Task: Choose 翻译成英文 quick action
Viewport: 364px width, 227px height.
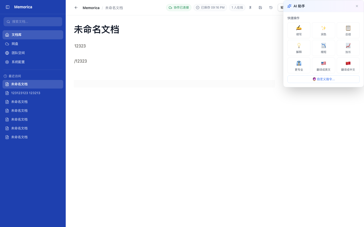Action: point(324,66)
